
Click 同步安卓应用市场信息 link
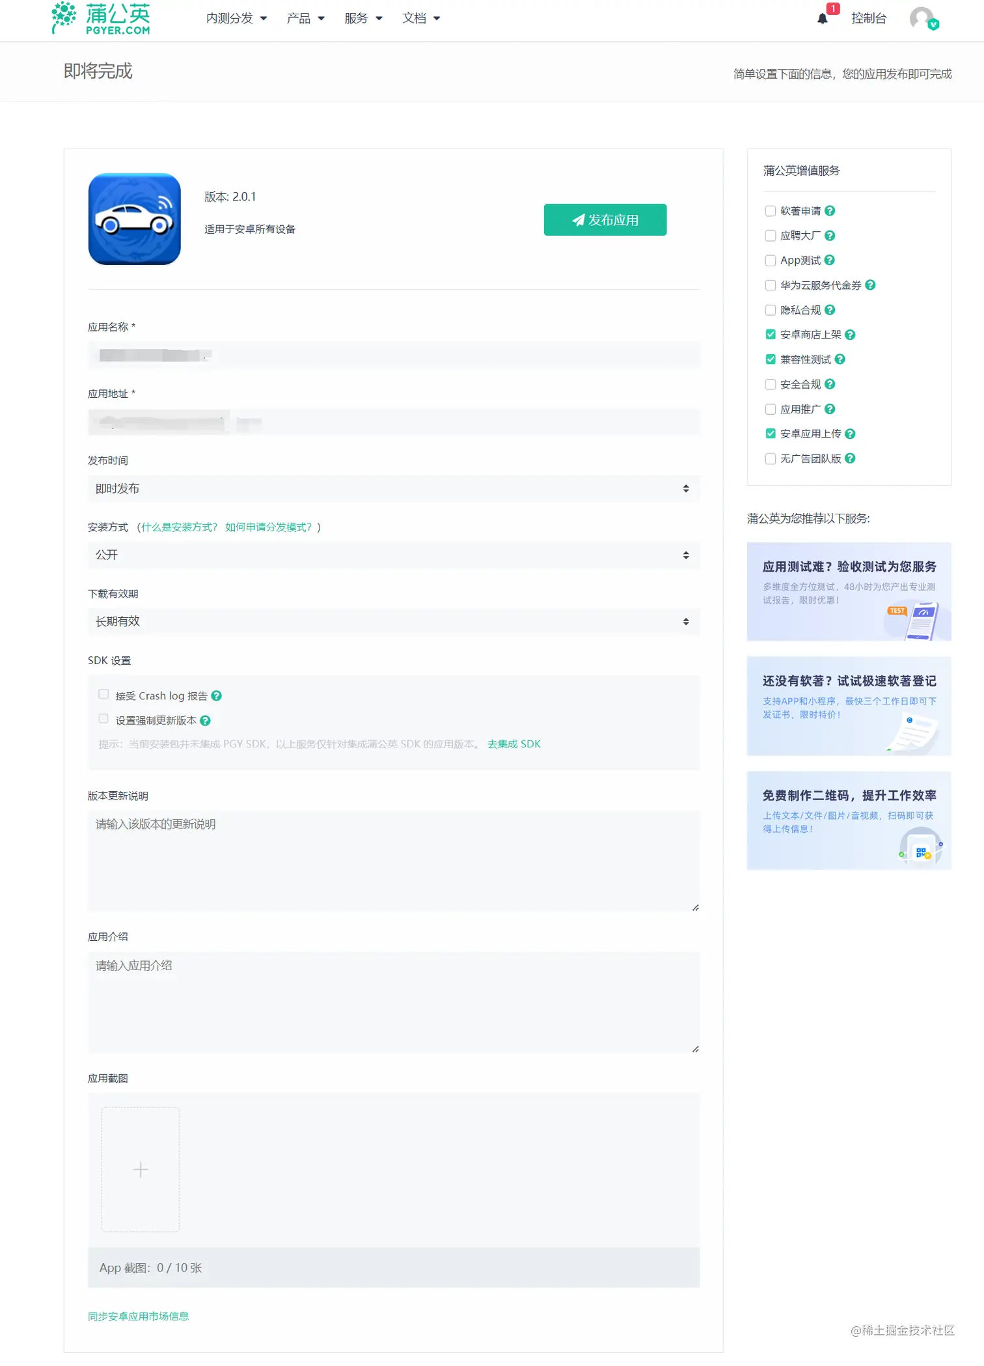click(138, 1317)
